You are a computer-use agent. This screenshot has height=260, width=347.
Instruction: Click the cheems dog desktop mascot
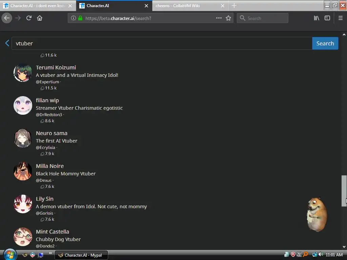coord(317,214)
